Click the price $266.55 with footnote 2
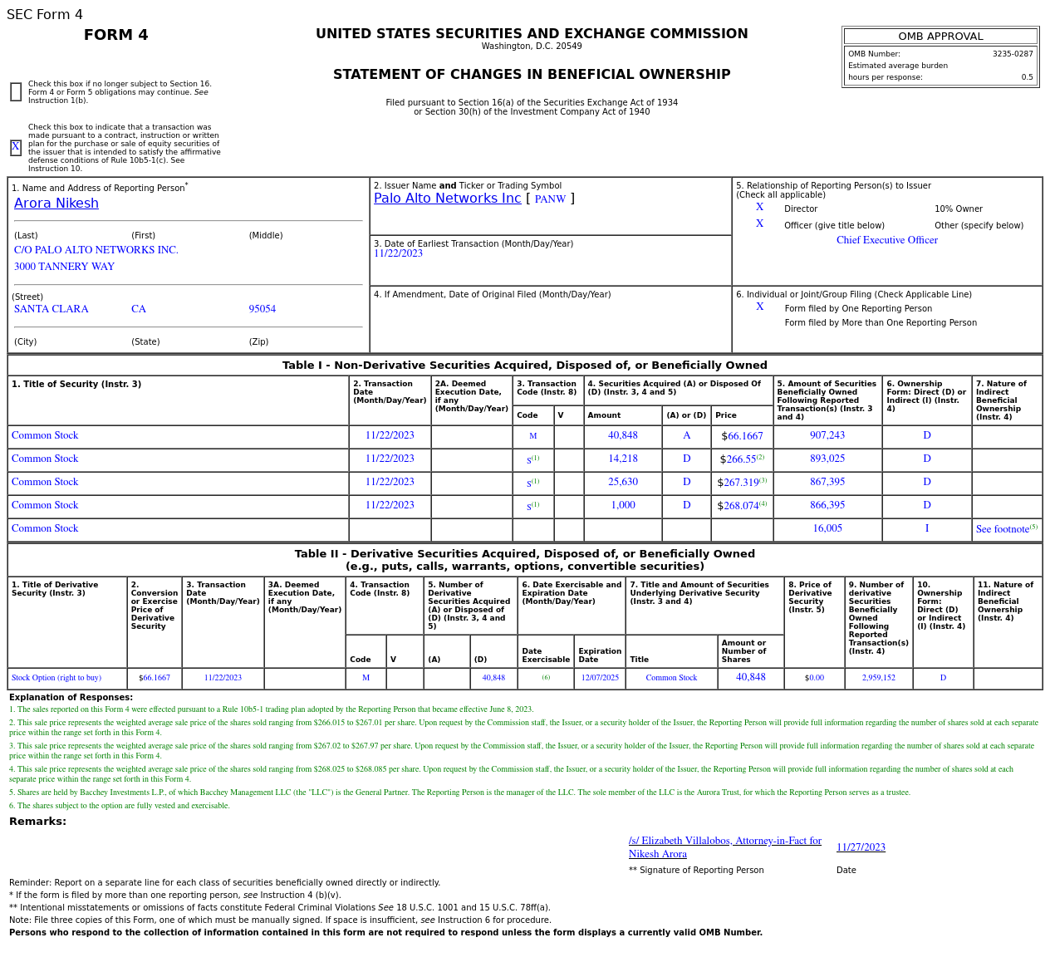This screenshot has width=1050, height=957. [x=743, y=459]
